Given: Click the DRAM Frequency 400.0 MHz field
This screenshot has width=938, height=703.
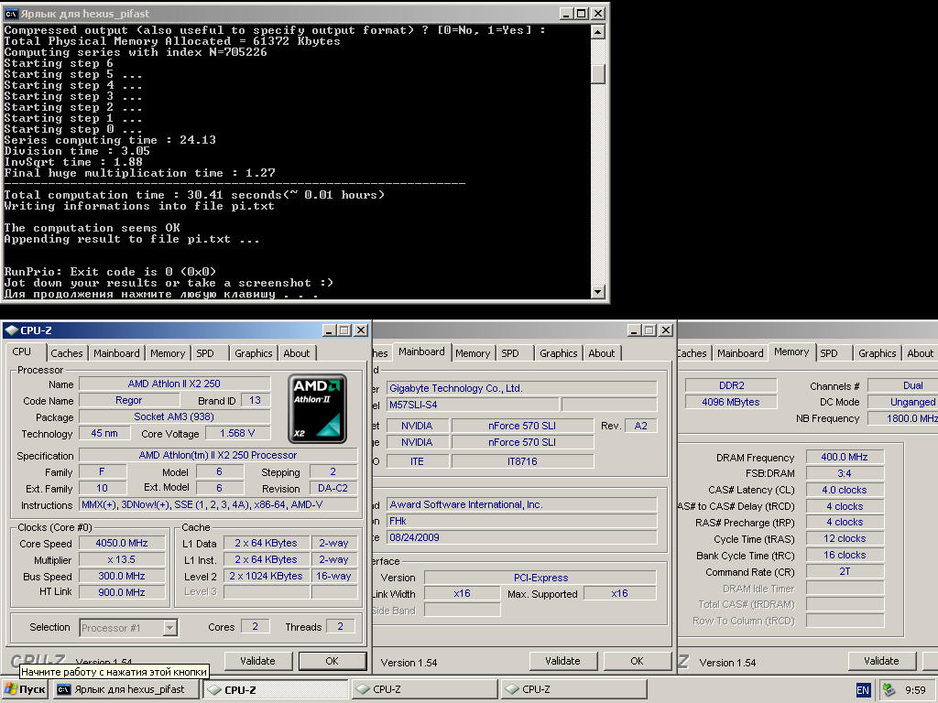Looking at the screenshot, I should [845, 457].
